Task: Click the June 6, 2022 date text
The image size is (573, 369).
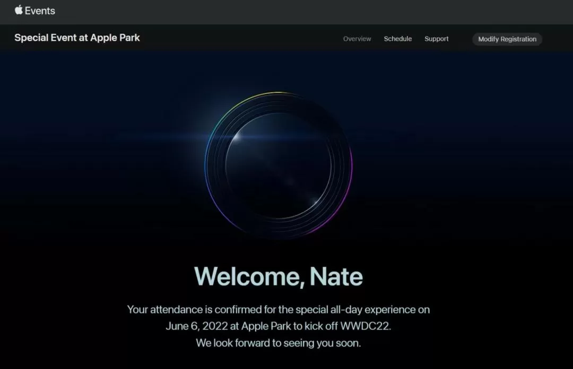Action: coord(197,326)
